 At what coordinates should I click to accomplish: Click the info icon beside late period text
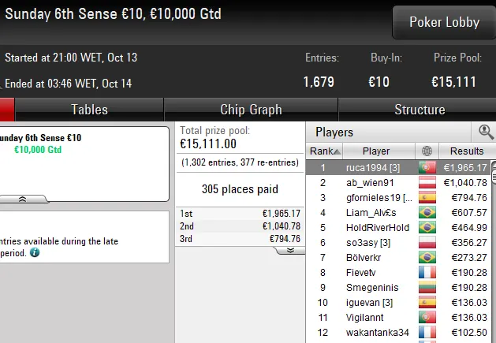pos(35,253)
